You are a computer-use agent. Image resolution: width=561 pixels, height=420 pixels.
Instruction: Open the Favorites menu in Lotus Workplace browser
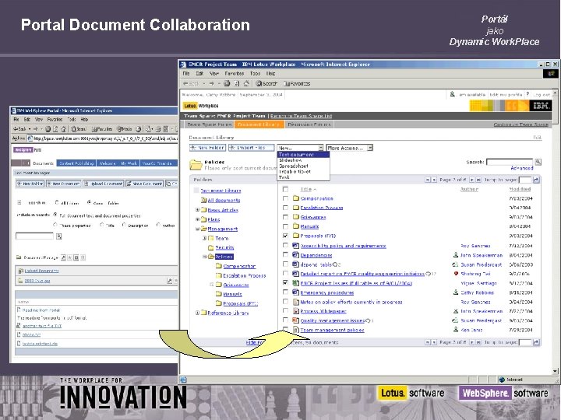(x=235, y=74)
